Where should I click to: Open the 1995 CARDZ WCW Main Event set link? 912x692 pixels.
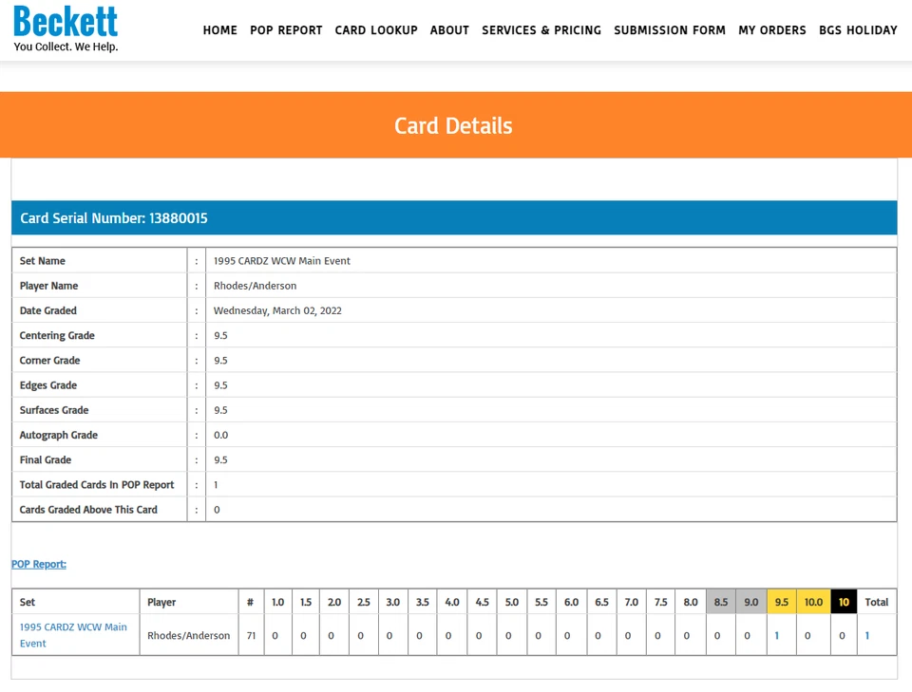coord(73,635)
